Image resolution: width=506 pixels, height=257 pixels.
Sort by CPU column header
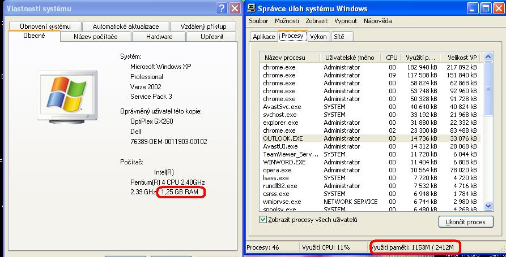(x=392, y=58)
